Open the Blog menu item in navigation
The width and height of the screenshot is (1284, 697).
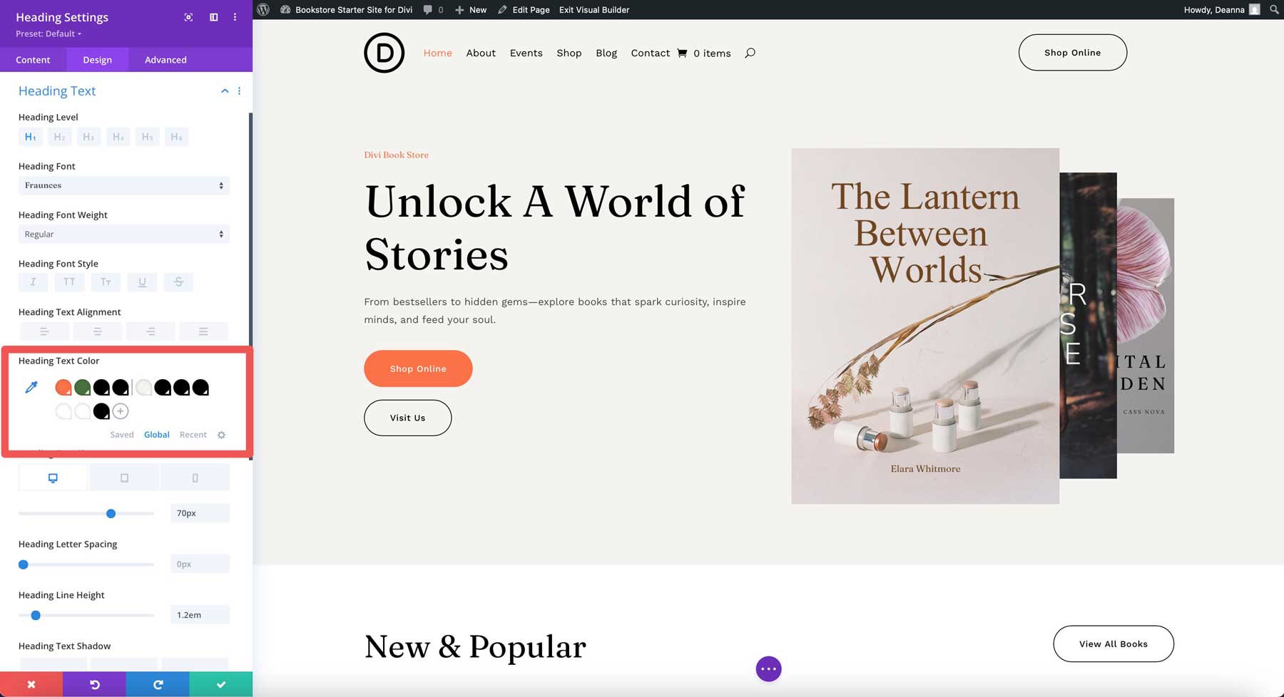[x=606, y=53]
